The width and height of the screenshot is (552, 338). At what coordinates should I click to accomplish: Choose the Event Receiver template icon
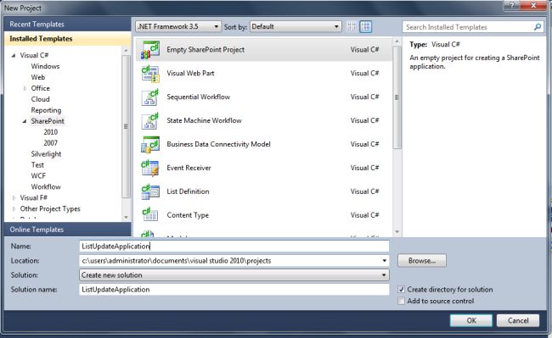tap(150, 168)
